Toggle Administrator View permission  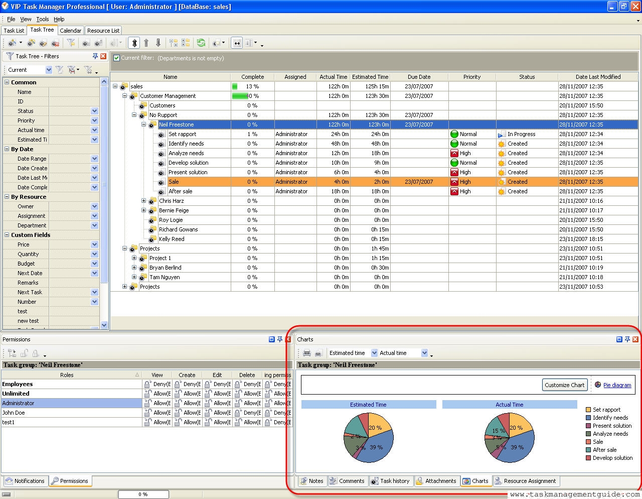157,403
